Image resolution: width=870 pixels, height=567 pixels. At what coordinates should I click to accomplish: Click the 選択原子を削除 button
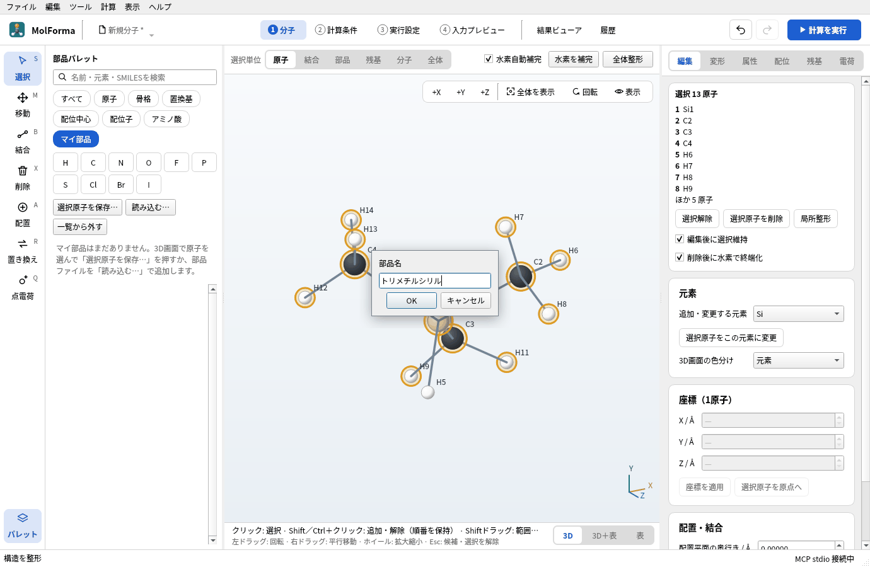[x=757, y=219]
